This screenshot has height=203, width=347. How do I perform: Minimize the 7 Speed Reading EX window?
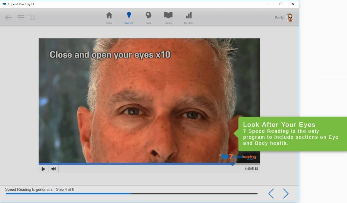pyautogui.click(x=269, y=4)
